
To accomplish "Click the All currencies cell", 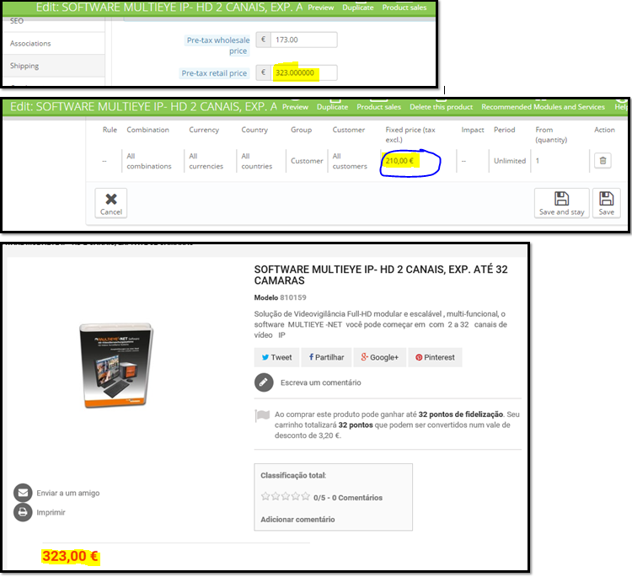I will tap(206, 161).
